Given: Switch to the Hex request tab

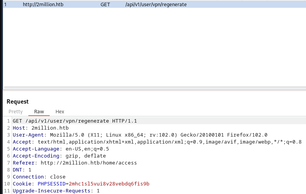Looking at the screenshot, I should 60,111.
